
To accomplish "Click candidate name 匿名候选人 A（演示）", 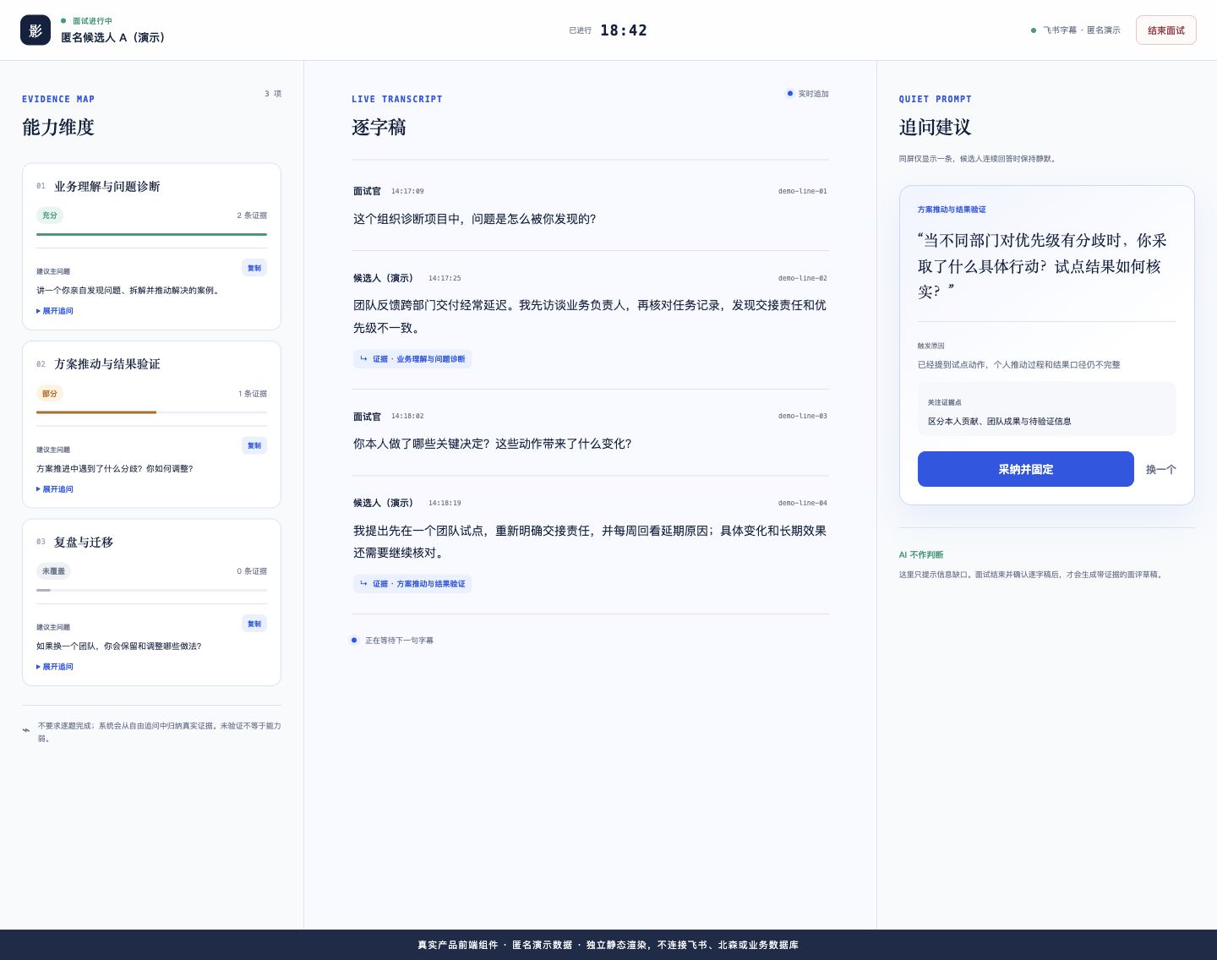I will point(112,37).
